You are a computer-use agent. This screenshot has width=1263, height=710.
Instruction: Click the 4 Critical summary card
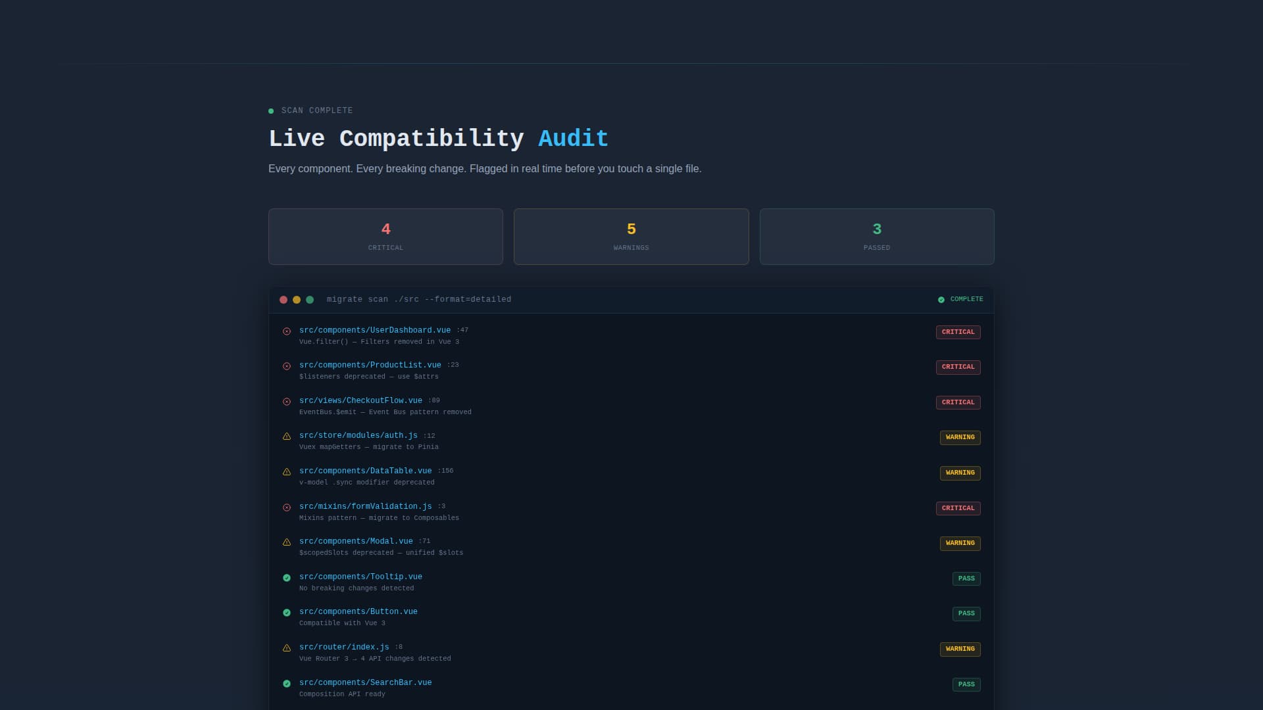click(385, 237)
